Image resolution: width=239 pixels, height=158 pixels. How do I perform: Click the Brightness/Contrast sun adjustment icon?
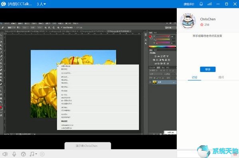click(156, 56)
